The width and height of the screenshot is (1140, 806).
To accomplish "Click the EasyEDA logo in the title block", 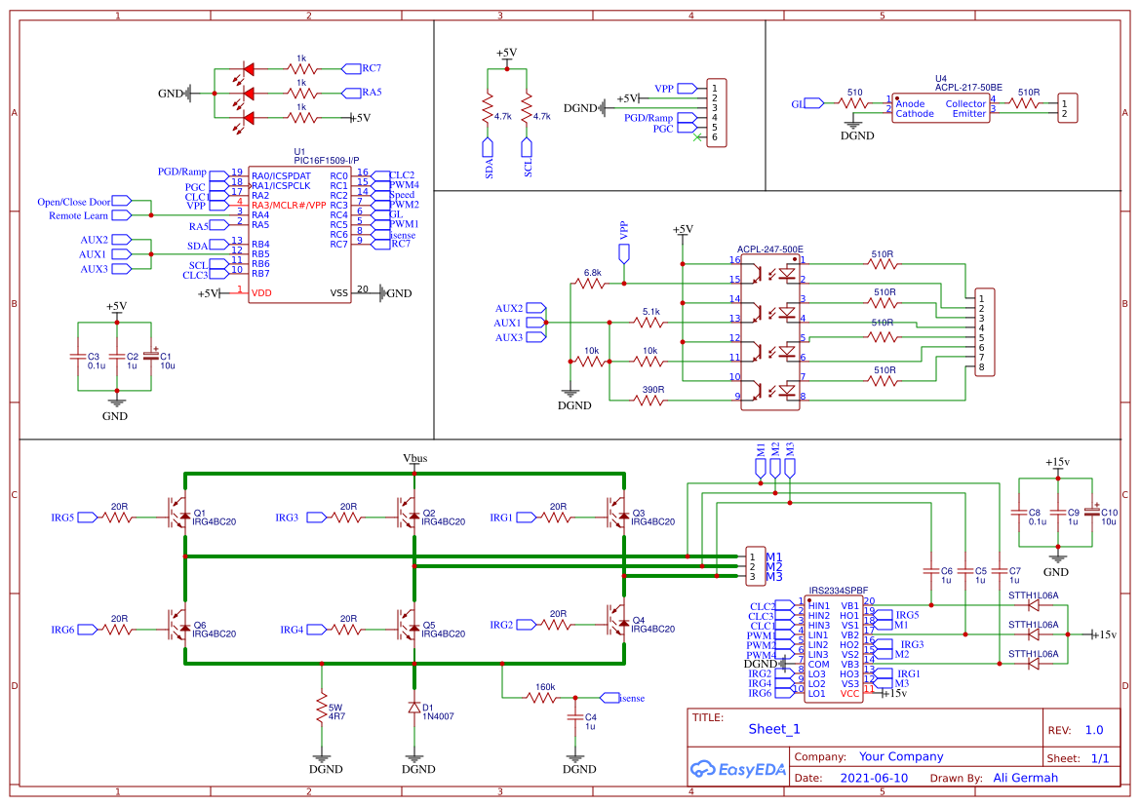I will point(737,770).
